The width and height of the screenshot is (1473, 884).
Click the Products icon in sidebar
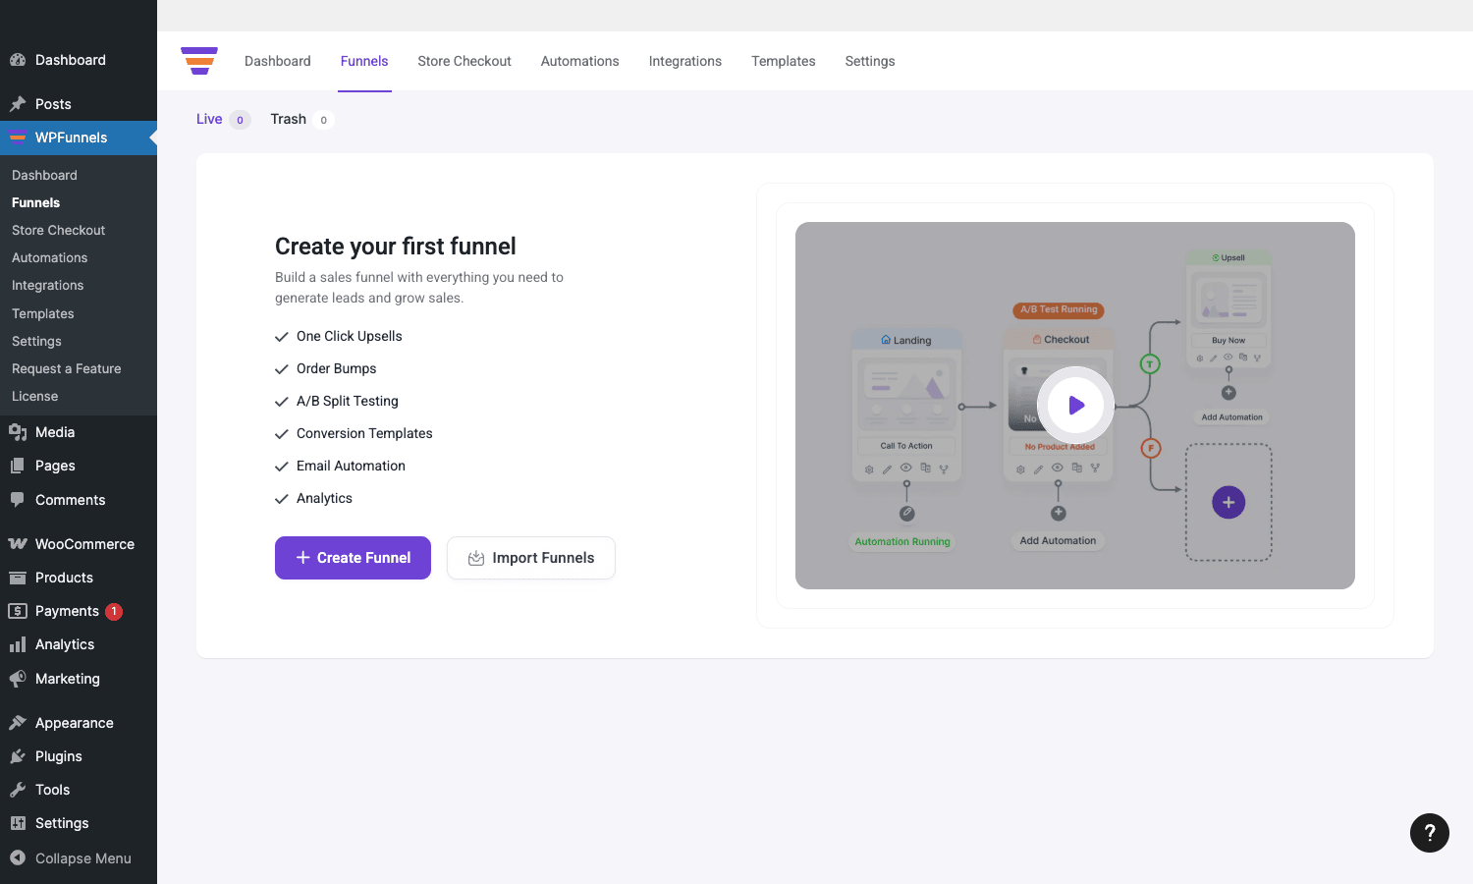pyautogui.click(x=18, y=578)
